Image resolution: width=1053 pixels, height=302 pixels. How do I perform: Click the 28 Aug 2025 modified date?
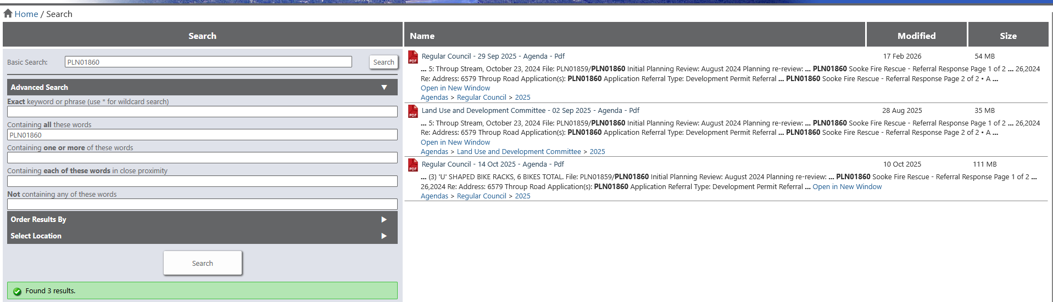coord(902,110)
